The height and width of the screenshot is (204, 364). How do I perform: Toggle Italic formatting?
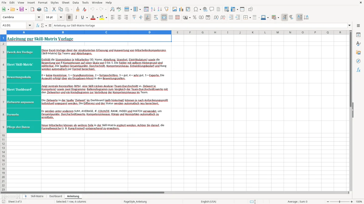[76, 18]
